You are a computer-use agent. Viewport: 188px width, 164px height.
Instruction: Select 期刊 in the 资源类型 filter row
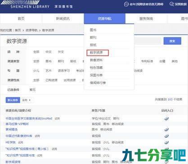click(x=61, y=61)
